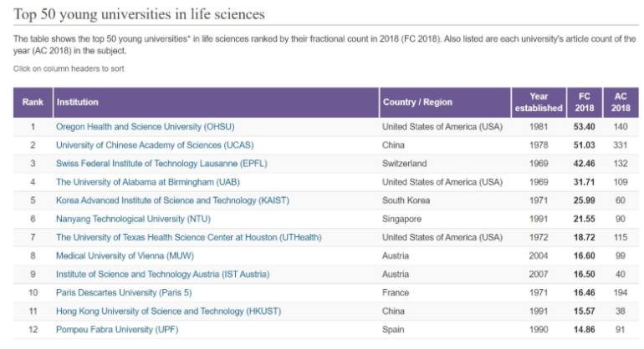This screenshot has height=349, width=644.
Task: Sort by FC 2018 column header
Action: pos(585,102)
